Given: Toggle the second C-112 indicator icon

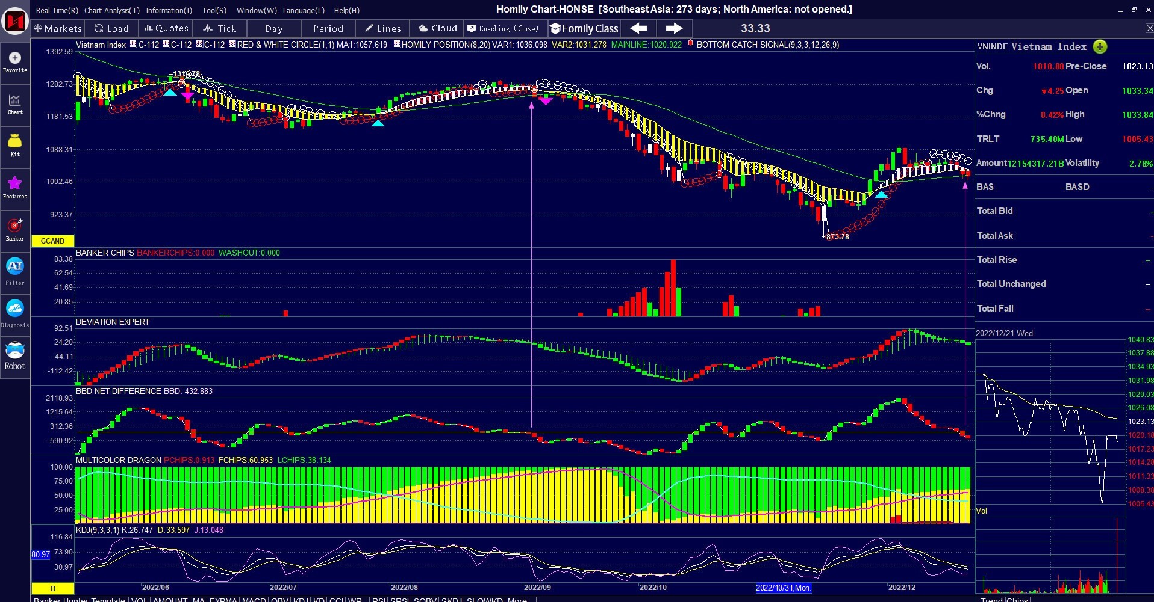Looking at the screenshot, I should (x=166, y=45).
